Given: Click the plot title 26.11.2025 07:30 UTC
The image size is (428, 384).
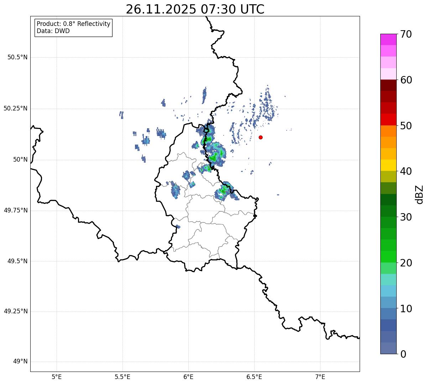Looking at the screenshot, I should (195, 9).
